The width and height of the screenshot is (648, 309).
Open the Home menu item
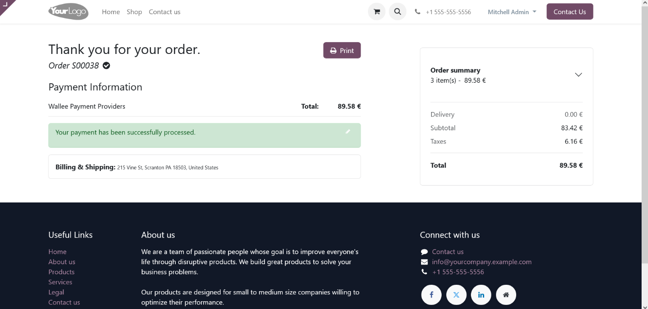(111, 12)
